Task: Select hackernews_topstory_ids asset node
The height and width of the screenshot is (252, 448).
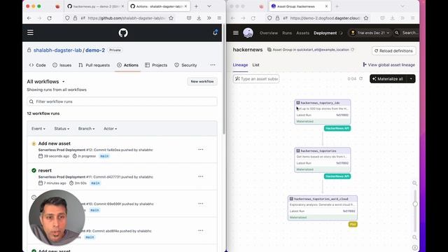Action: click(323, 112)
